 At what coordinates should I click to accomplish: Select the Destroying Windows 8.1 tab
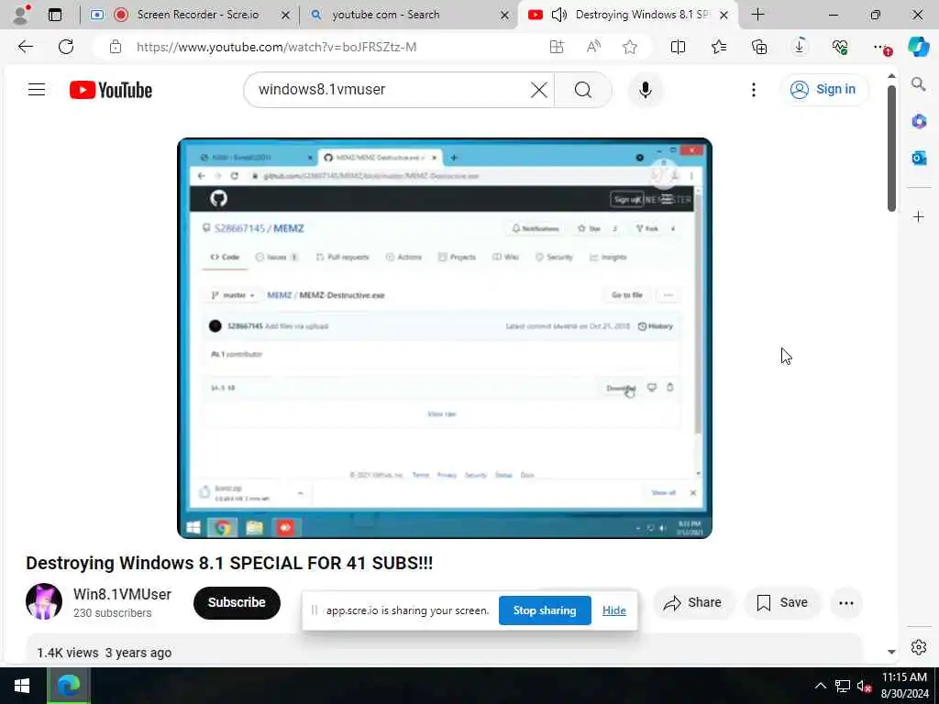(x=625, y=15)
